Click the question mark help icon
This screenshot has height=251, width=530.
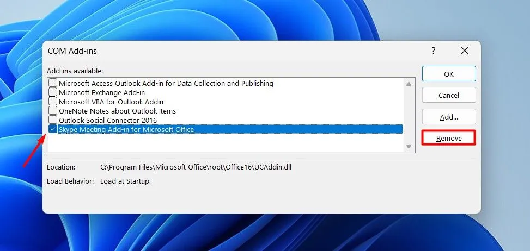(434, 51)
